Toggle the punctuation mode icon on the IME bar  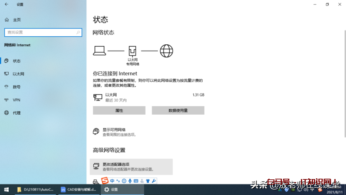pyautogui.click(x=118, y=181)
